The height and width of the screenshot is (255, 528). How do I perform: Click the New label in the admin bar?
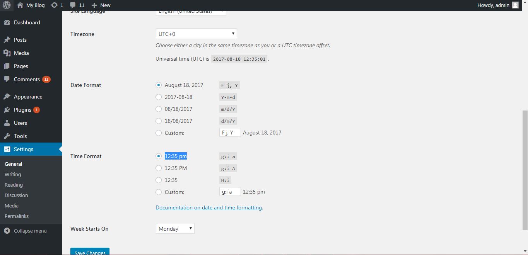click(105, 5)
